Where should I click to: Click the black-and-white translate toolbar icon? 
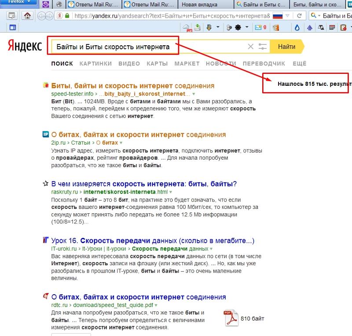(x=321, y=28)
